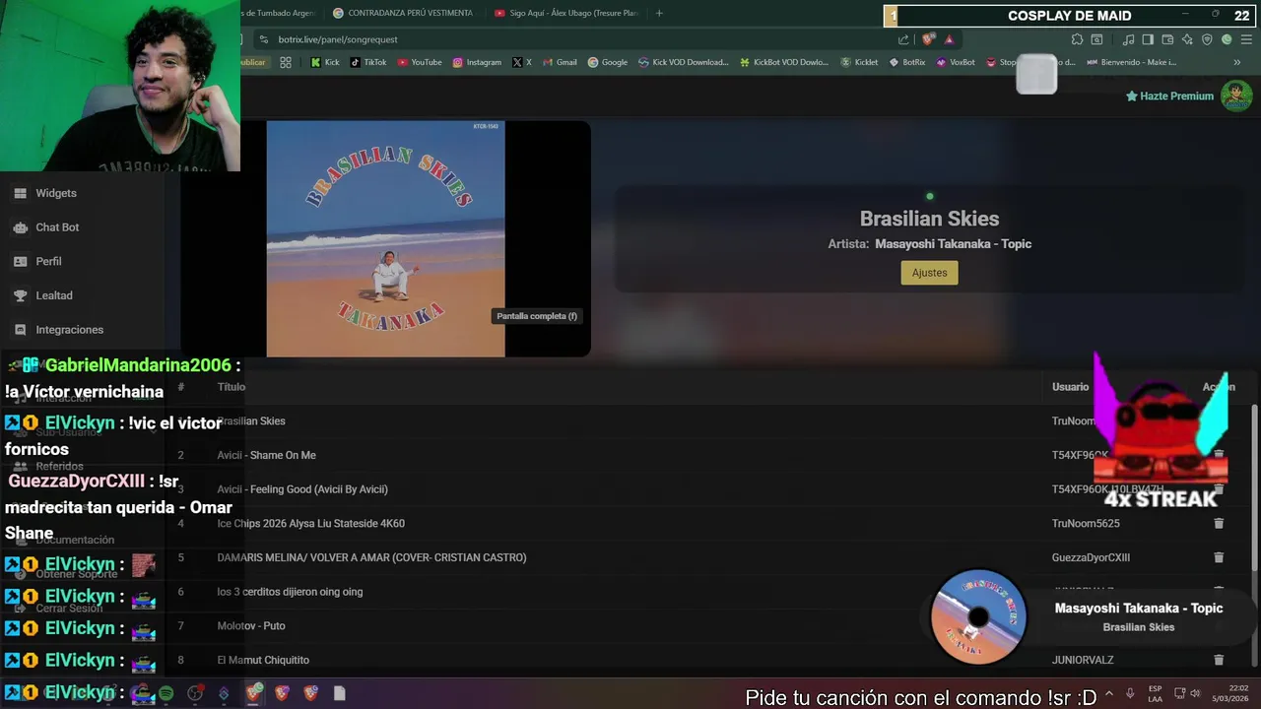Click the site info icon in address bar
The image size is (1261, 709).
tap(263, 39)
